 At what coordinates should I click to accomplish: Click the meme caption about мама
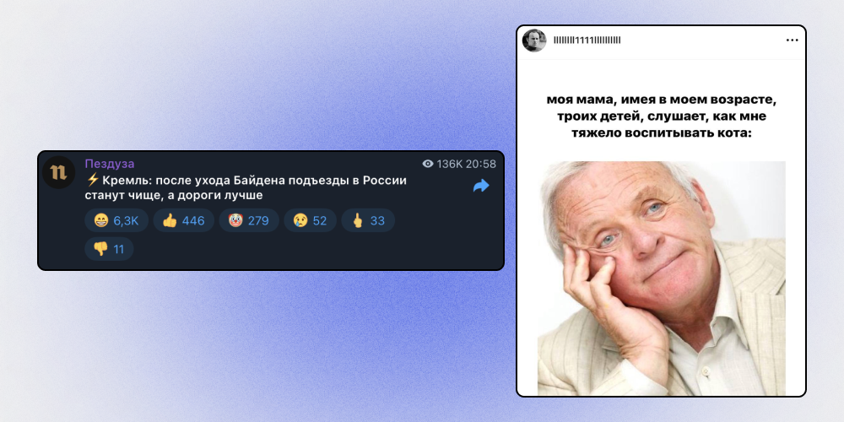662,116
